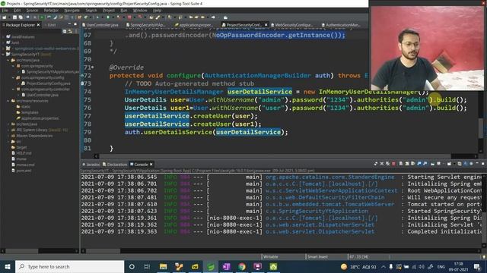Expand the src/test/java folder
The image size is (487, 273).
click(8, 124)
